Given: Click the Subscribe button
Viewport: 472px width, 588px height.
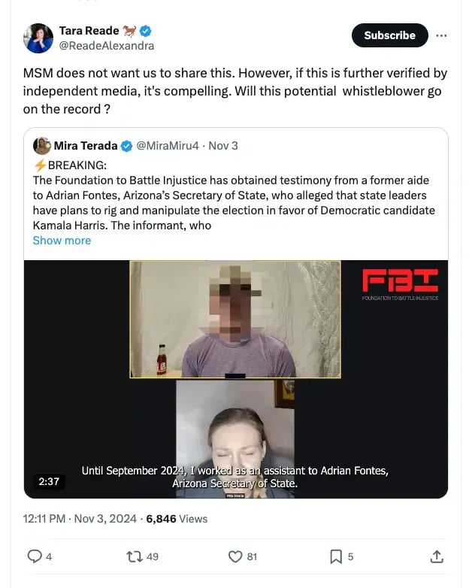Looking at the screenshot, I should tap(389, 35).
